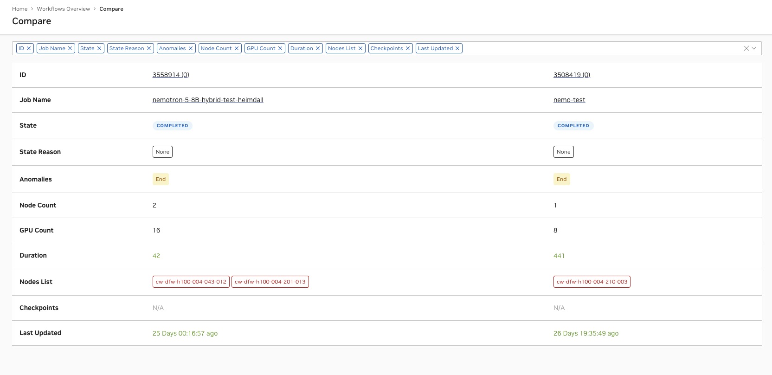This screenshot has height=375, width=772.
Task: Remove the ID column chip
Action: click(x=29, y=48)
